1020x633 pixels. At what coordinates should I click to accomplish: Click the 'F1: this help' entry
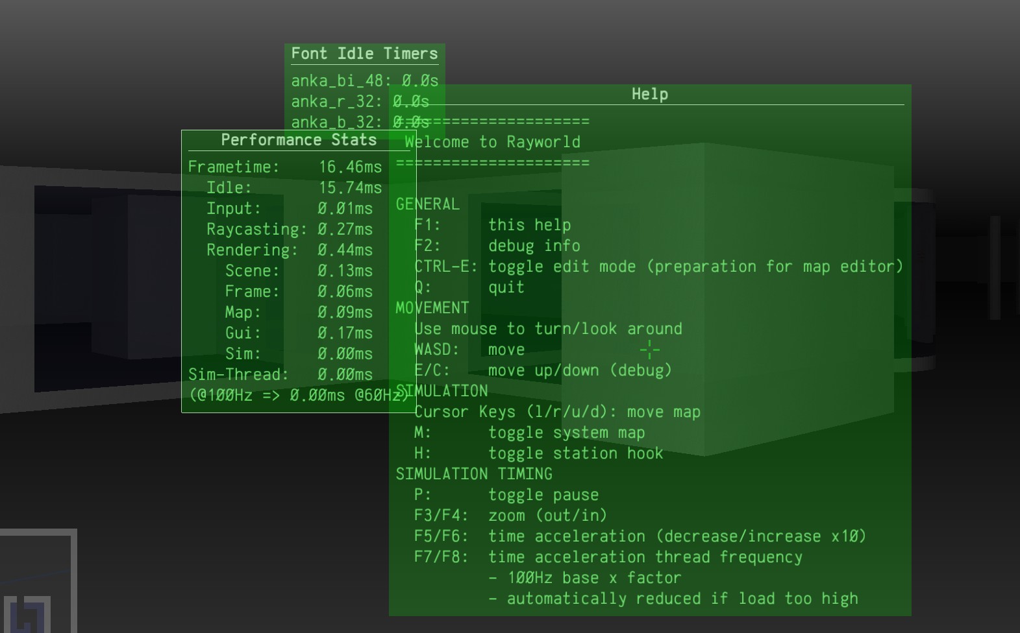click(x=493, y=225)
